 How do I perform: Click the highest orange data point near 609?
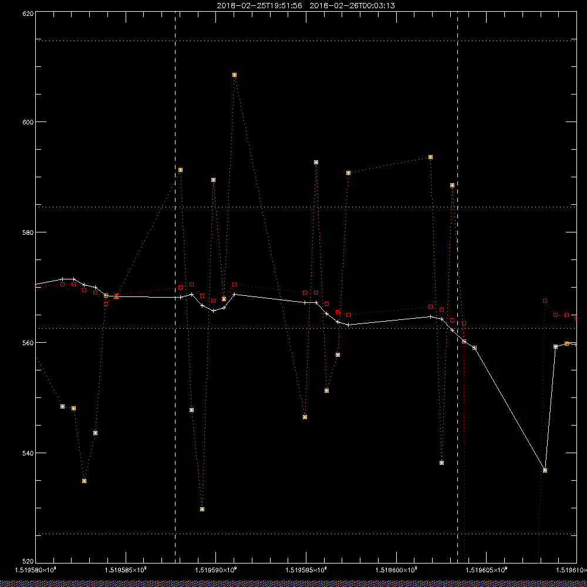234,75
